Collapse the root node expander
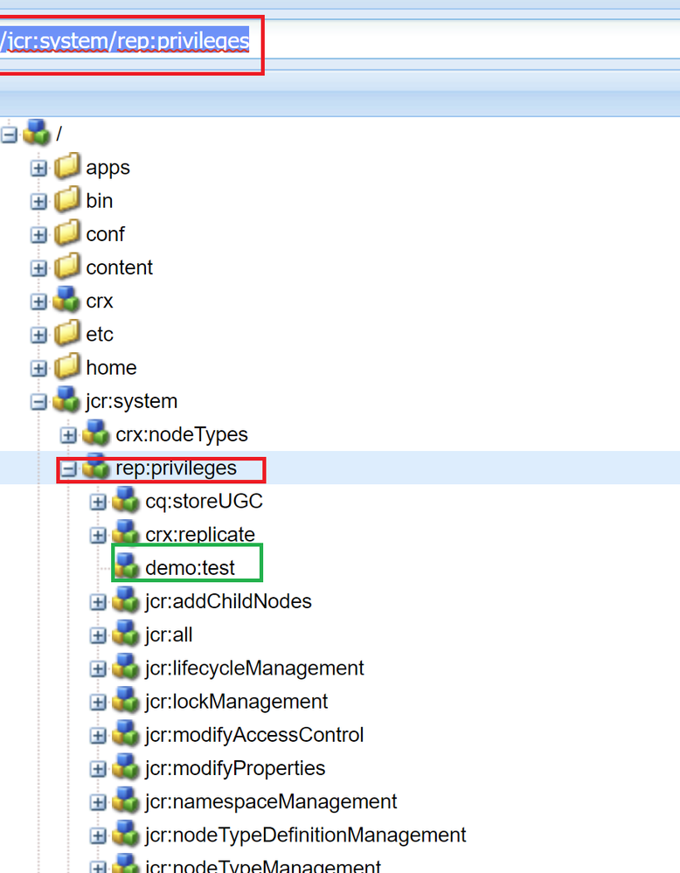The image size is (680, 873). point(10,135)
